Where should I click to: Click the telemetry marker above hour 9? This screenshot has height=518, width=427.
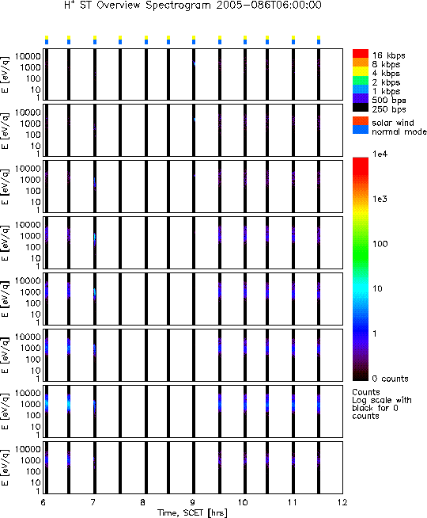[x=194, y=40]
